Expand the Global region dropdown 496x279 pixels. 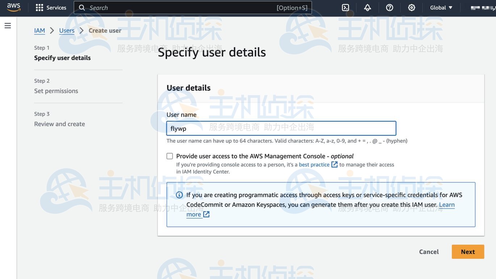point(441,8)
